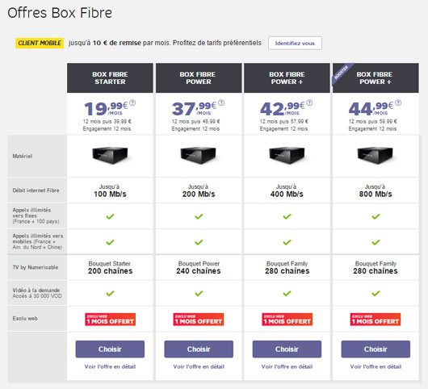This screenshot has width=428, height=389.
Task: Click the 800 Mb/s offer's box image
Action: pos(376,156)
